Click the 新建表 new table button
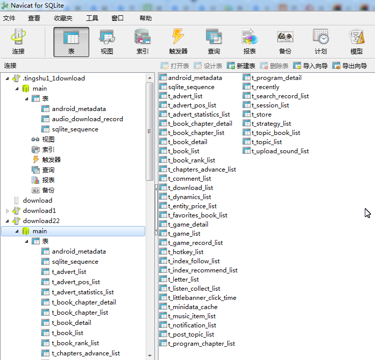 click(241, 66)
